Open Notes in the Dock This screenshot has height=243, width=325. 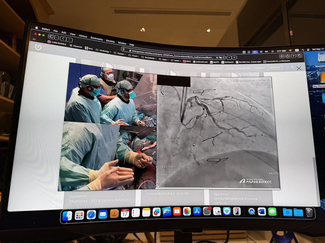pos(146,212)
